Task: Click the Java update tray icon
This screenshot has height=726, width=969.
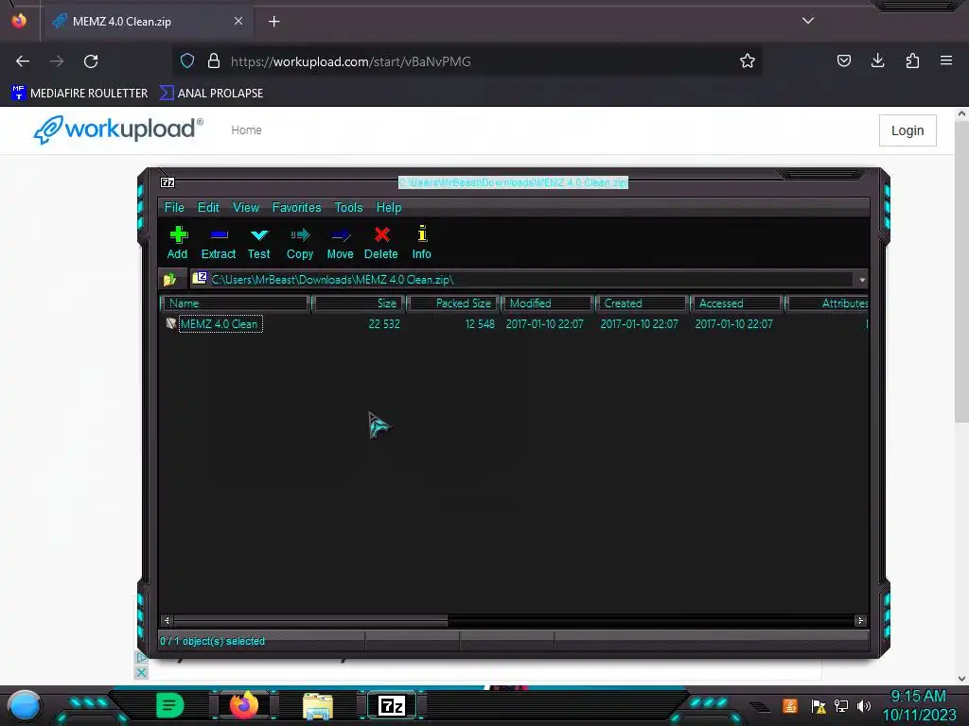Action: tap(790, 705)
